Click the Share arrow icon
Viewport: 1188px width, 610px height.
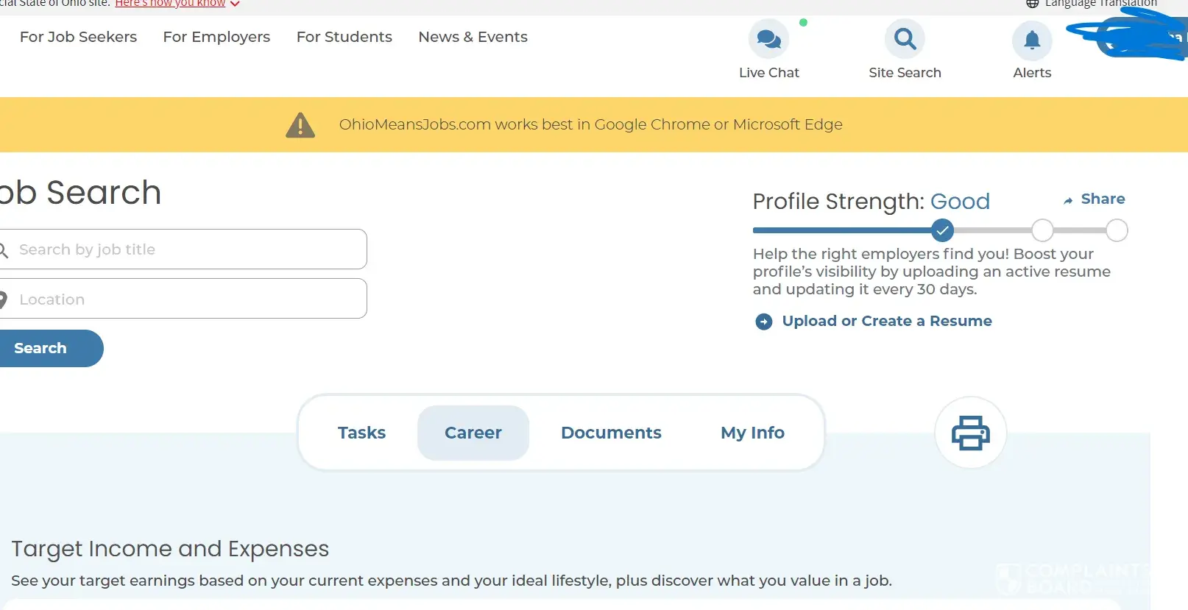(1068, 200)
